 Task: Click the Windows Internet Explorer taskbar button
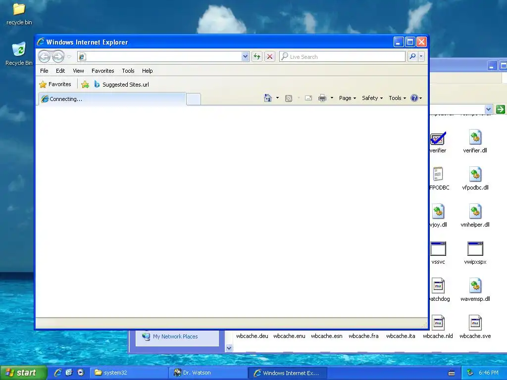(288, 373)
